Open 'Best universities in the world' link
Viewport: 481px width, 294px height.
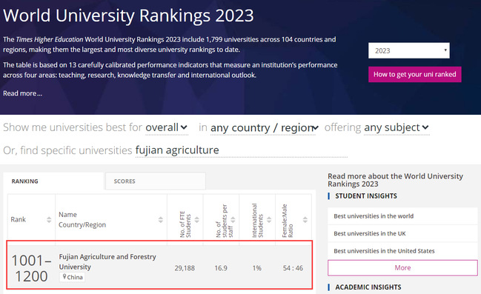[x=374, y=216]
